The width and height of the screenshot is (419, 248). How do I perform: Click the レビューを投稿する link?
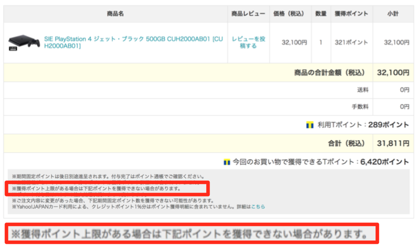[248, 42]
